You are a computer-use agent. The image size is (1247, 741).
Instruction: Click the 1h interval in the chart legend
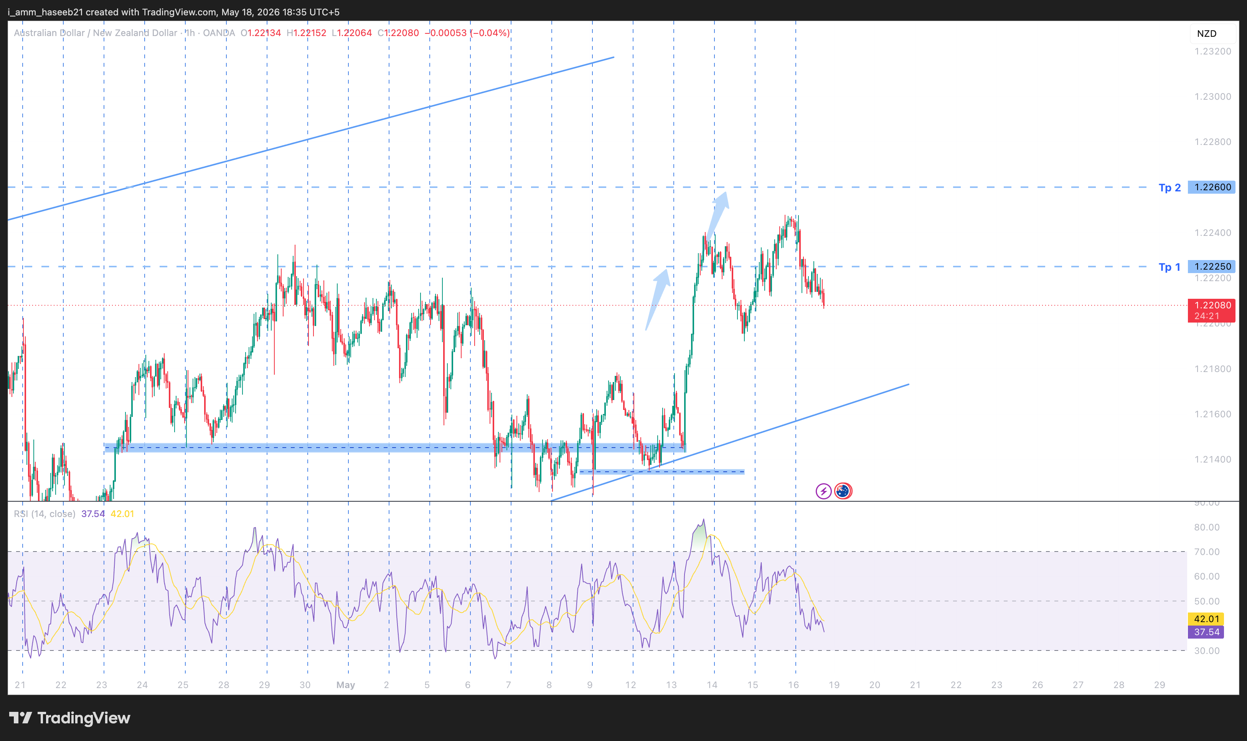[190, 33]
